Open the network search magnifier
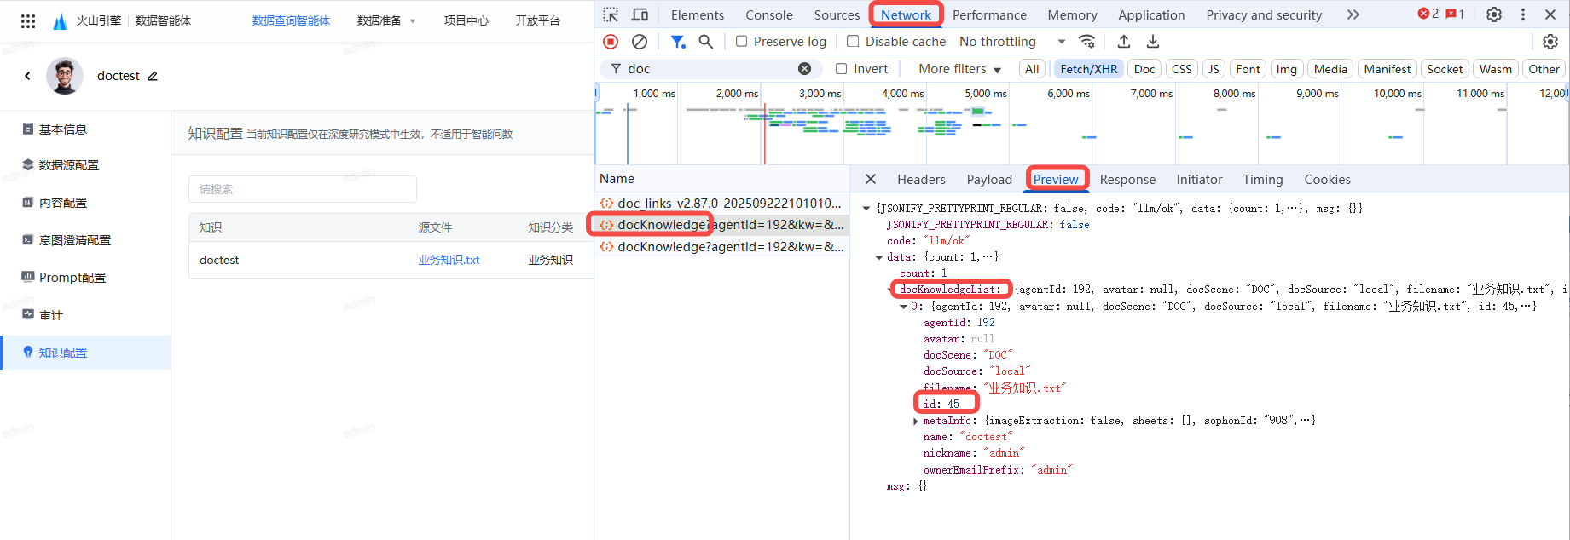 (705, 42)
